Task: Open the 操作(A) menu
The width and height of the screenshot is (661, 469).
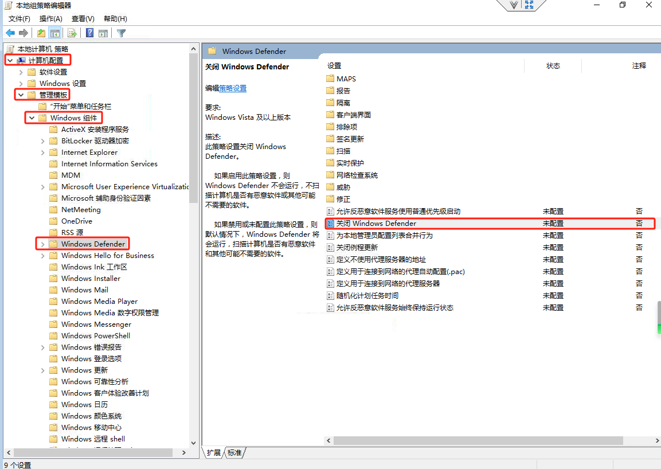Action: click(x=50, y=18)
